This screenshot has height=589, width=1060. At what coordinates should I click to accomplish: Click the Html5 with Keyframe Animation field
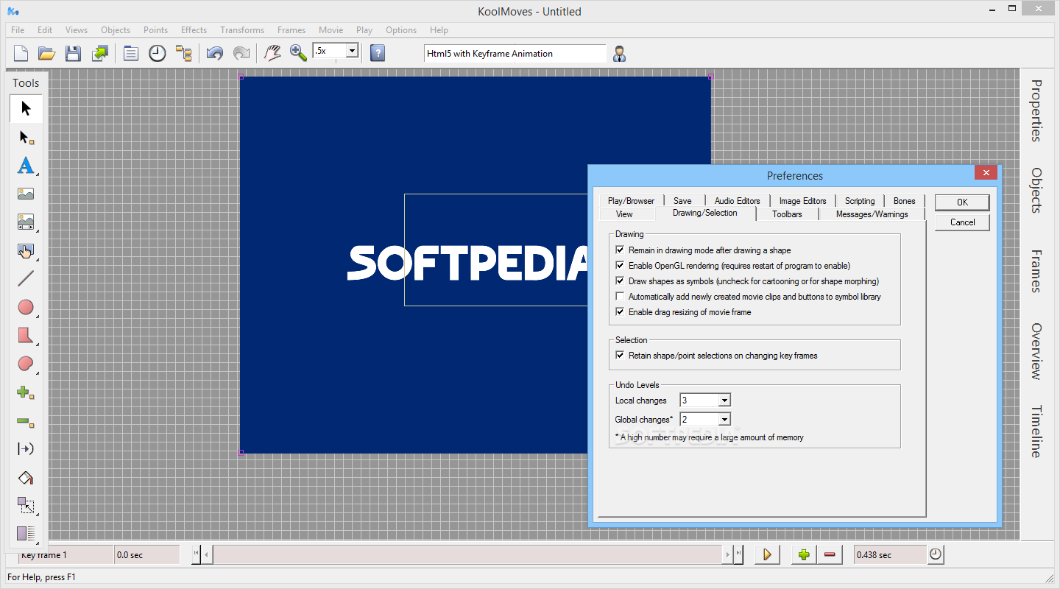point(515,54)
